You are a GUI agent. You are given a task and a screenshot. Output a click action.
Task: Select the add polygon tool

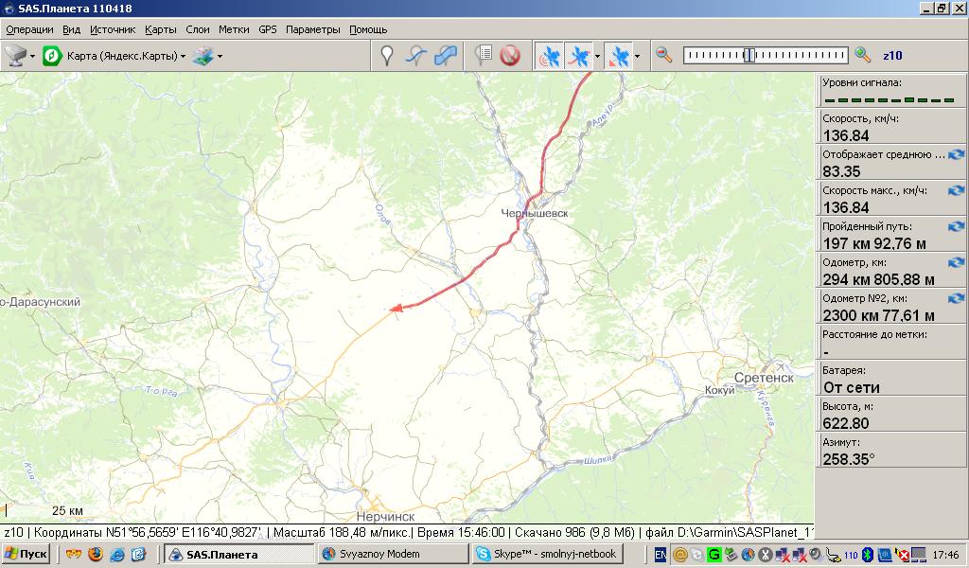[x=446, y=56]
